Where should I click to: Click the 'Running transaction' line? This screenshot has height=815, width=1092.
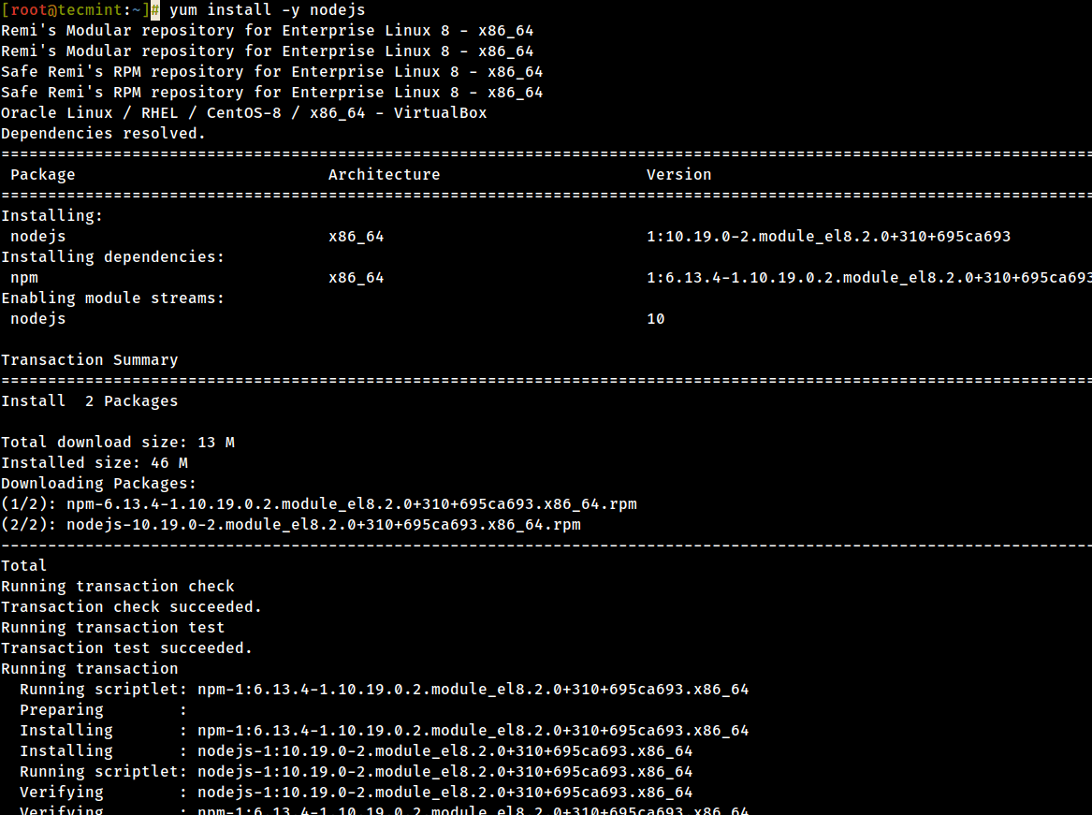[x=89, y=669]
